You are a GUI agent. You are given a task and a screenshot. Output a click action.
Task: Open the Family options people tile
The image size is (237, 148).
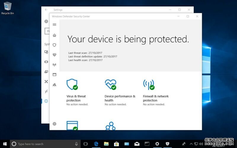pyautogui.click(x=111, y=126)
